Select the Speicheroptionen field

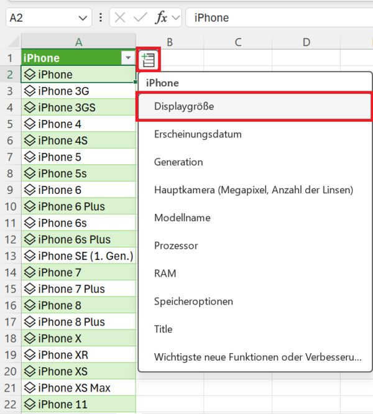(x=193, y=301)
